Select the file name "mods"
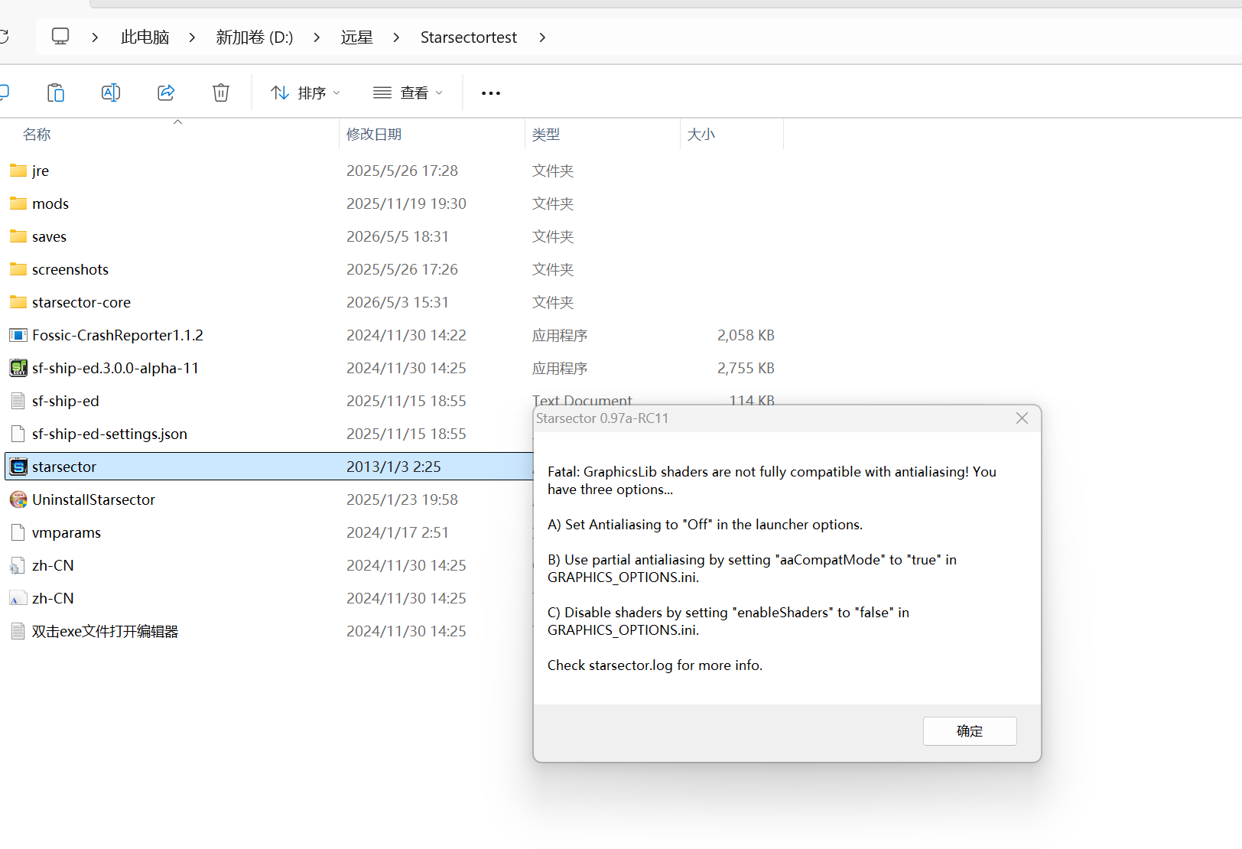The image size is (1242, 849). click(50, 203)
